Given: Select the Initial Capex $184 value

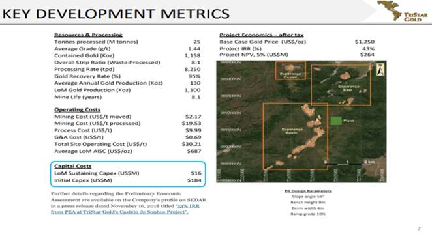Looking at the screenshot, I should point(194,180).
